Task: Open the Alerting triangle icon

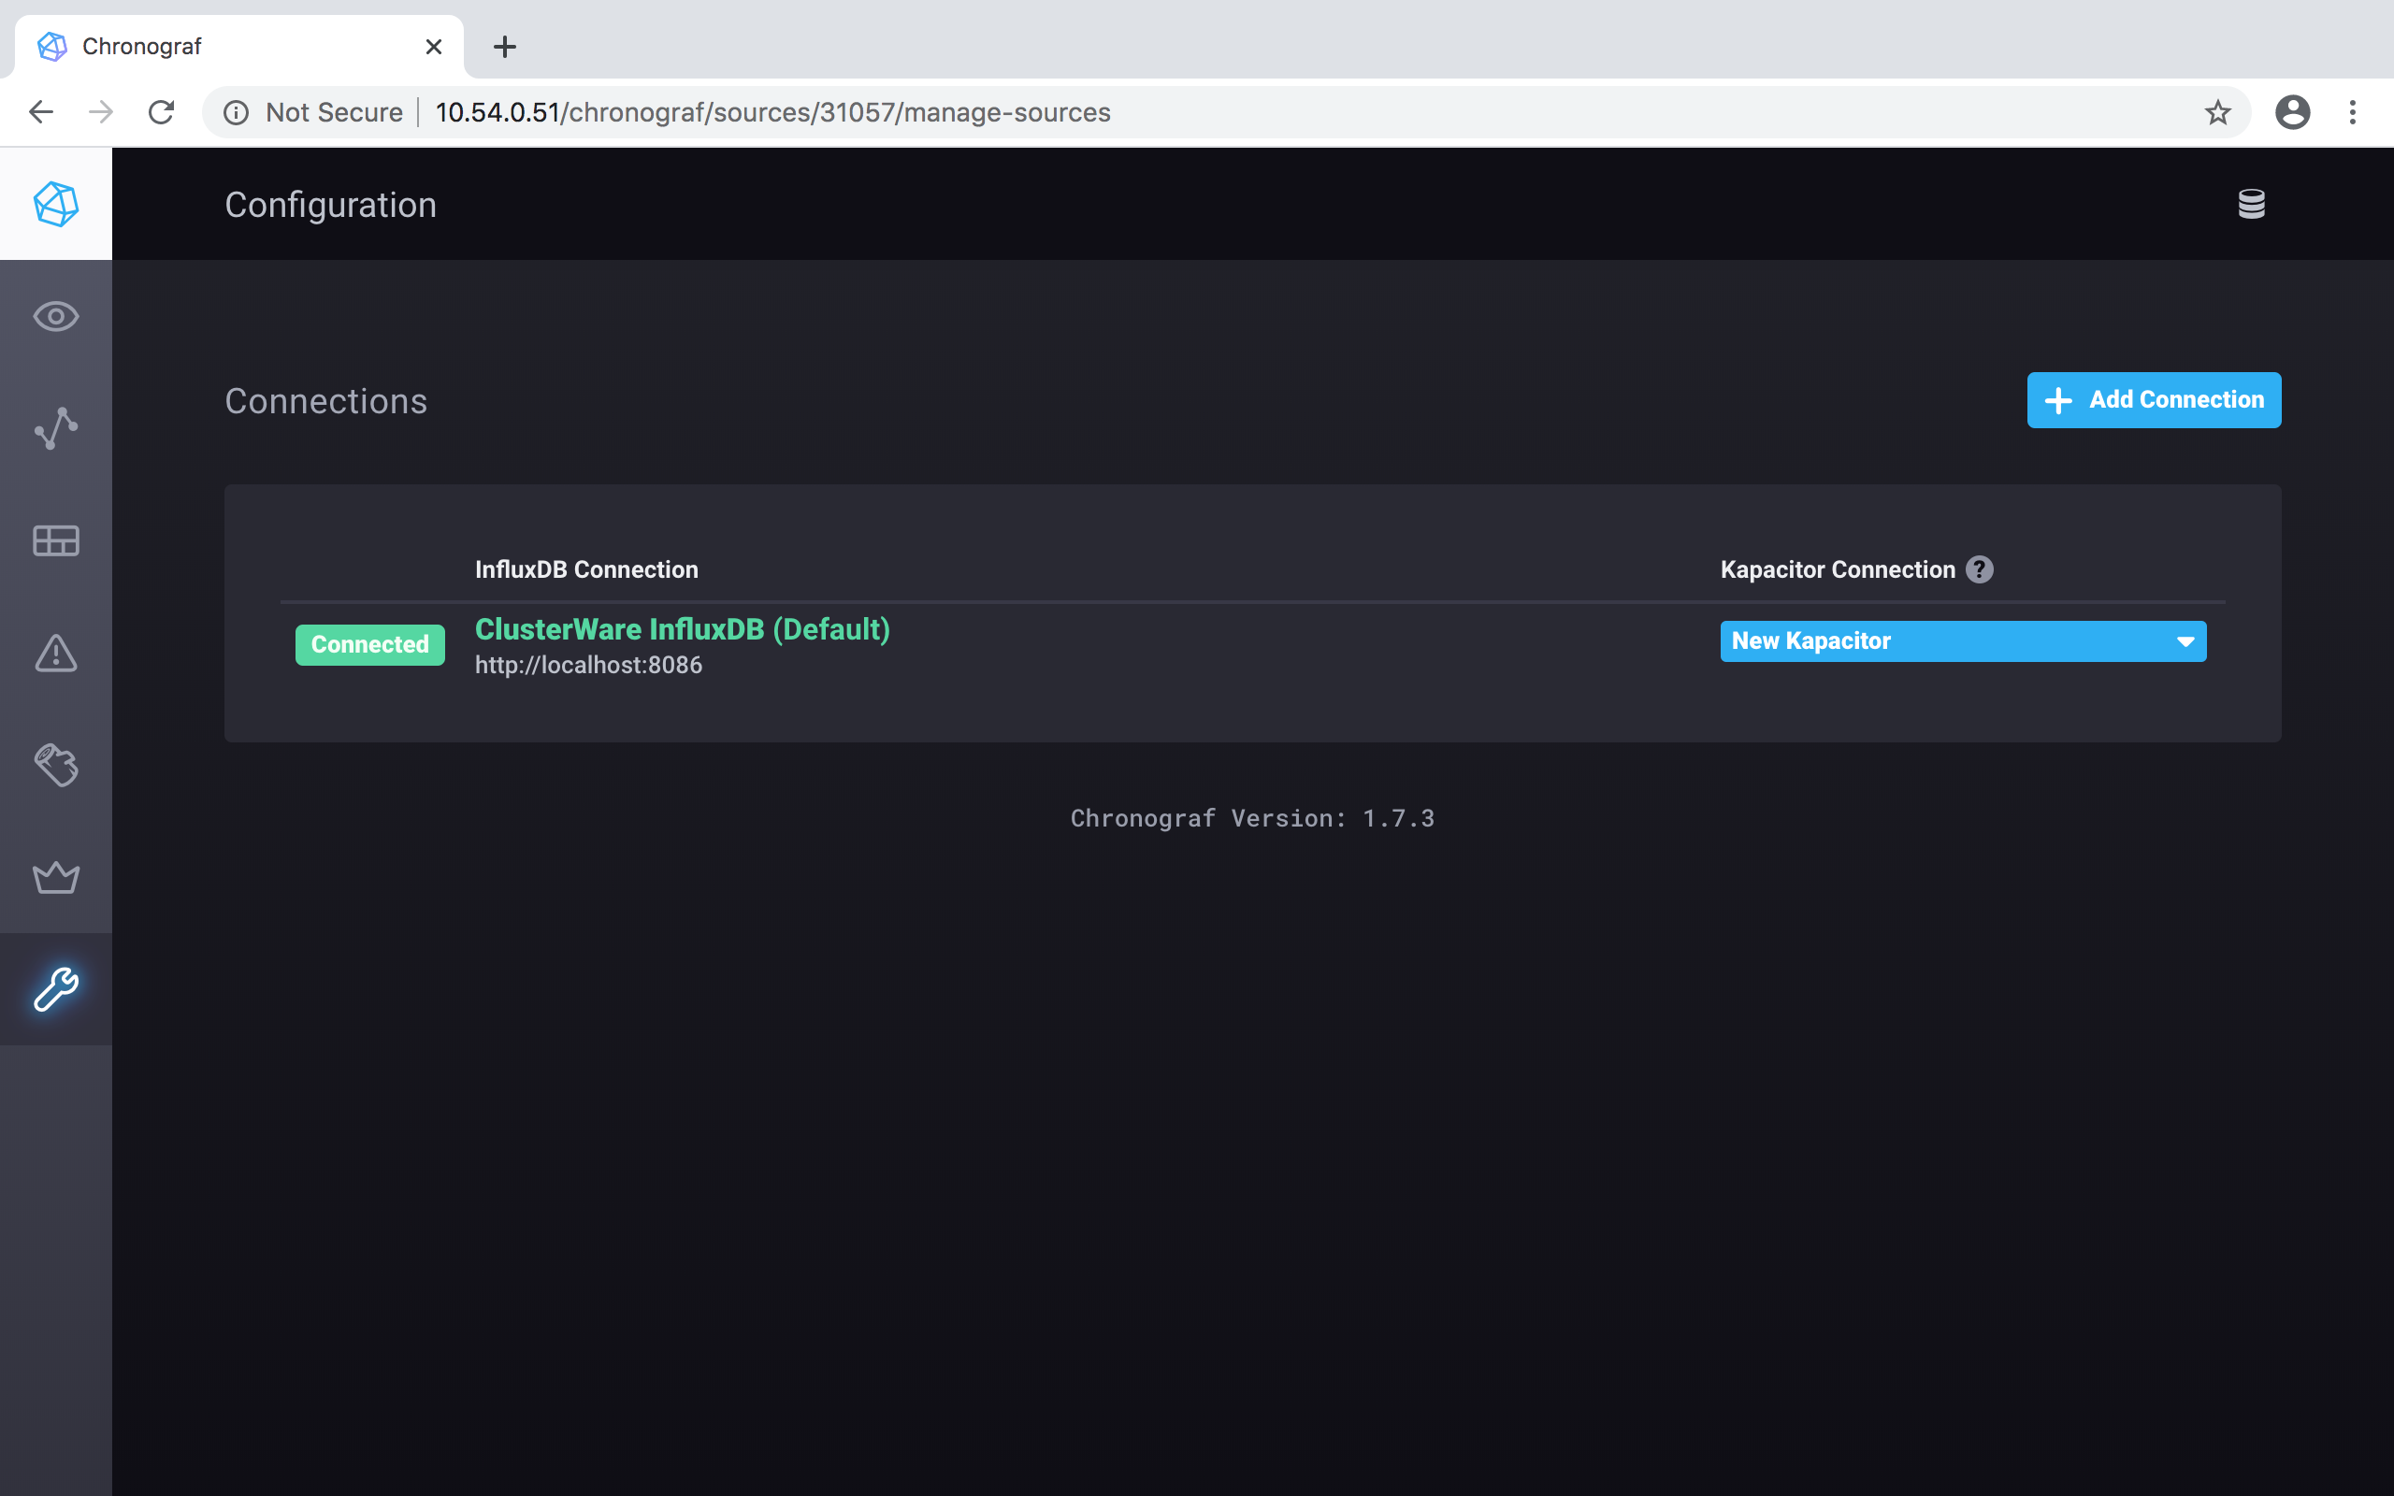Action: tap(55, 653)
